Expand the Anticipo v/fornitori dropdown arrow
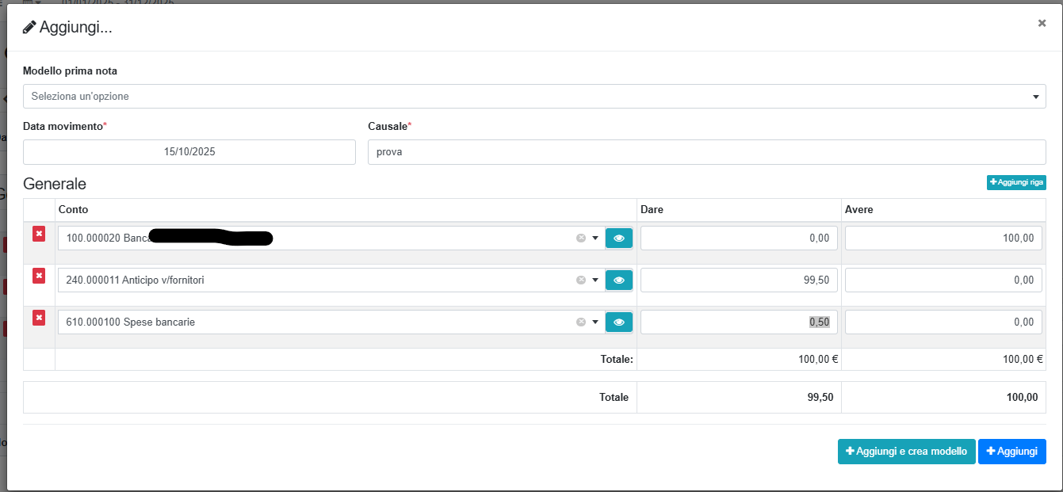Image resolution: width=1063 pixels, height=492 pixels. 595,280
